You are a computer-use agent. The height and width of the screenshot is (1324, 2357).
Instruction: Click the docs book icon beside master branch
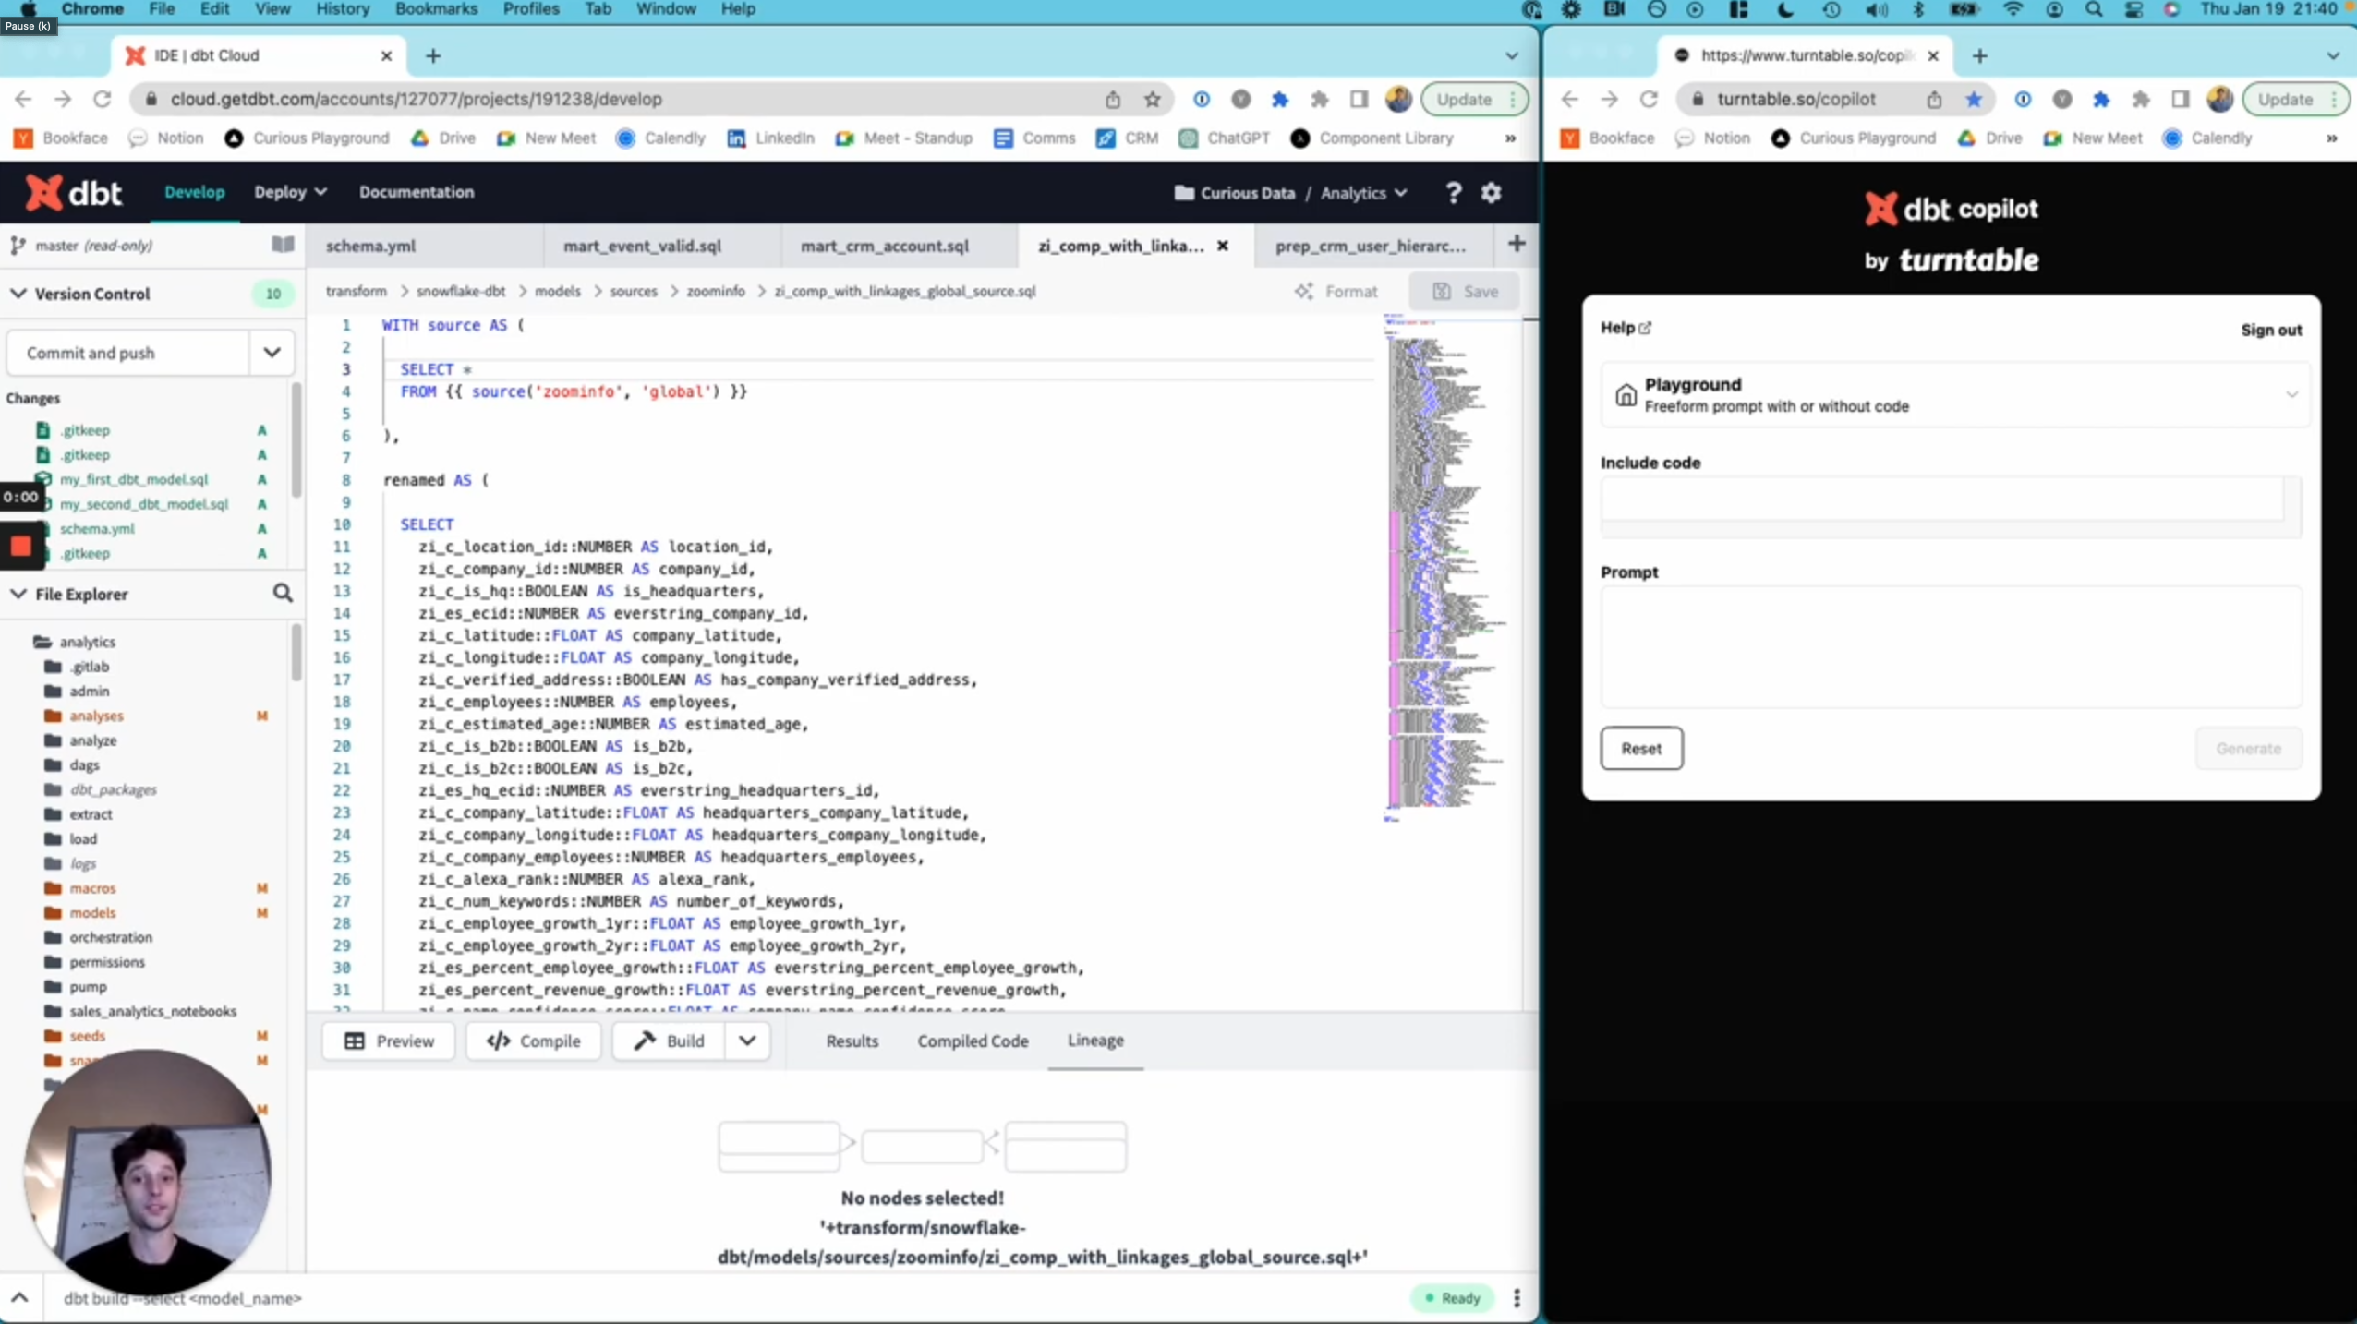coord(283,245)
